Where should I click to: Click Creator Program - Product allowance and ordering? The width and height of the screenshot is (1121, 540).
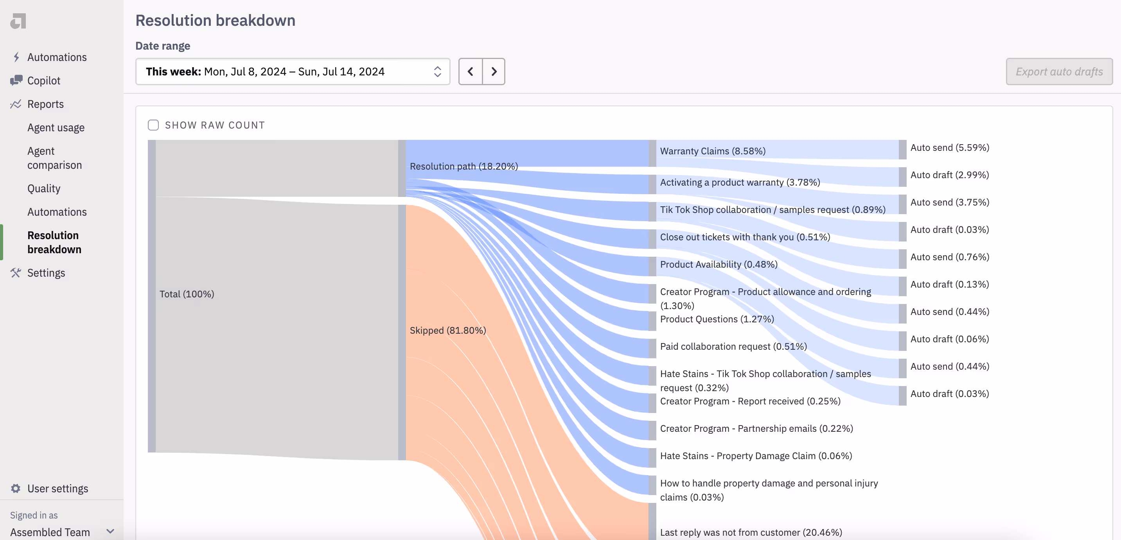(x=765, y=298)
